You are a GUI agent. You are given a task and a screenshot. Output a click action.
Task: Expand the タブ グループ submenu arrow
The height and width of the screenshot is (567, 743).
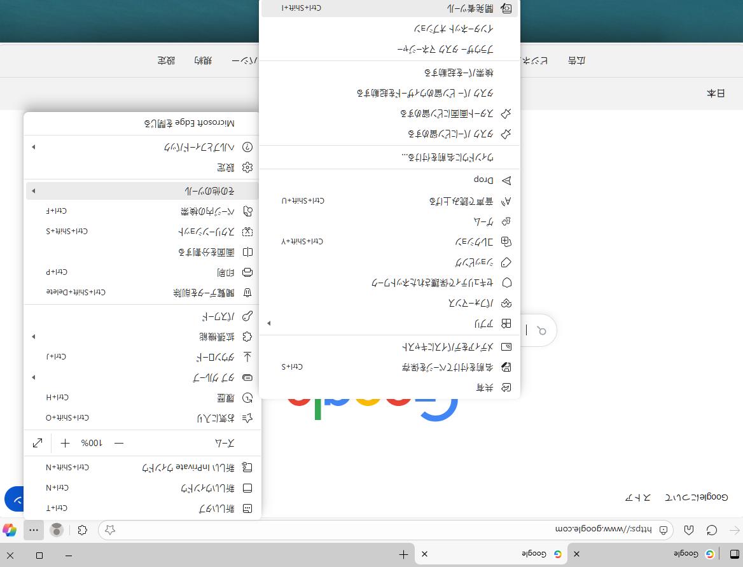point(34,377)
